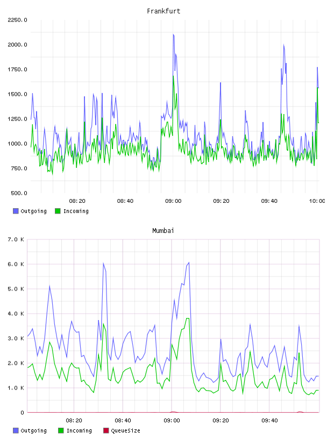Click the QueueSize label in Mumbai legend
Image resolution: width=327 pixels, height=439 pixels.
click(125, 430)
